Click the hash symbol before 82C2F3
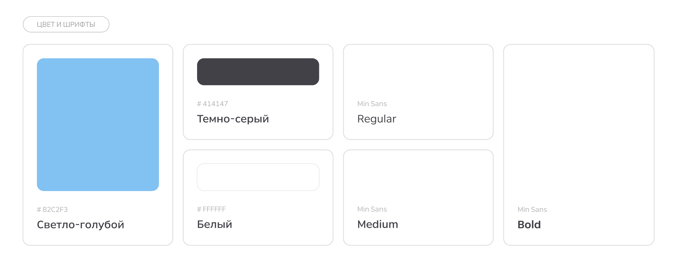Viewport: 677px width, 268px height. [39, 210]
